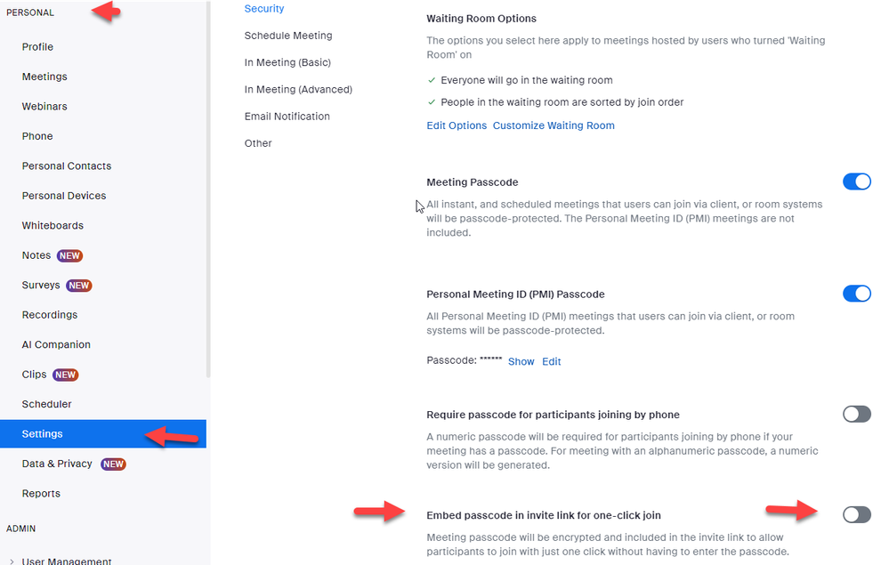The height and width of the screenshot is (565, 889).
Task: Go to the Profile page
Action: tap(37, 46)
